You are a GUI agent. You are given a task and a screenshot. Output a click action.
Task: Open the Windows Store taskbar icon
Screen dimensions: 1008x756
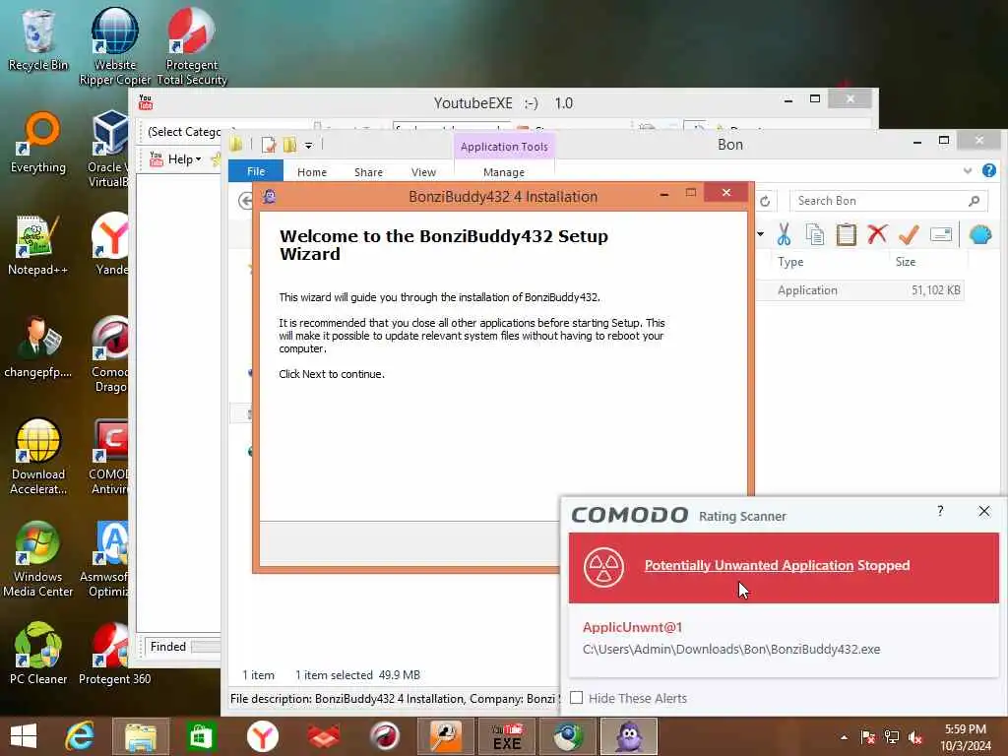(201, 736)
